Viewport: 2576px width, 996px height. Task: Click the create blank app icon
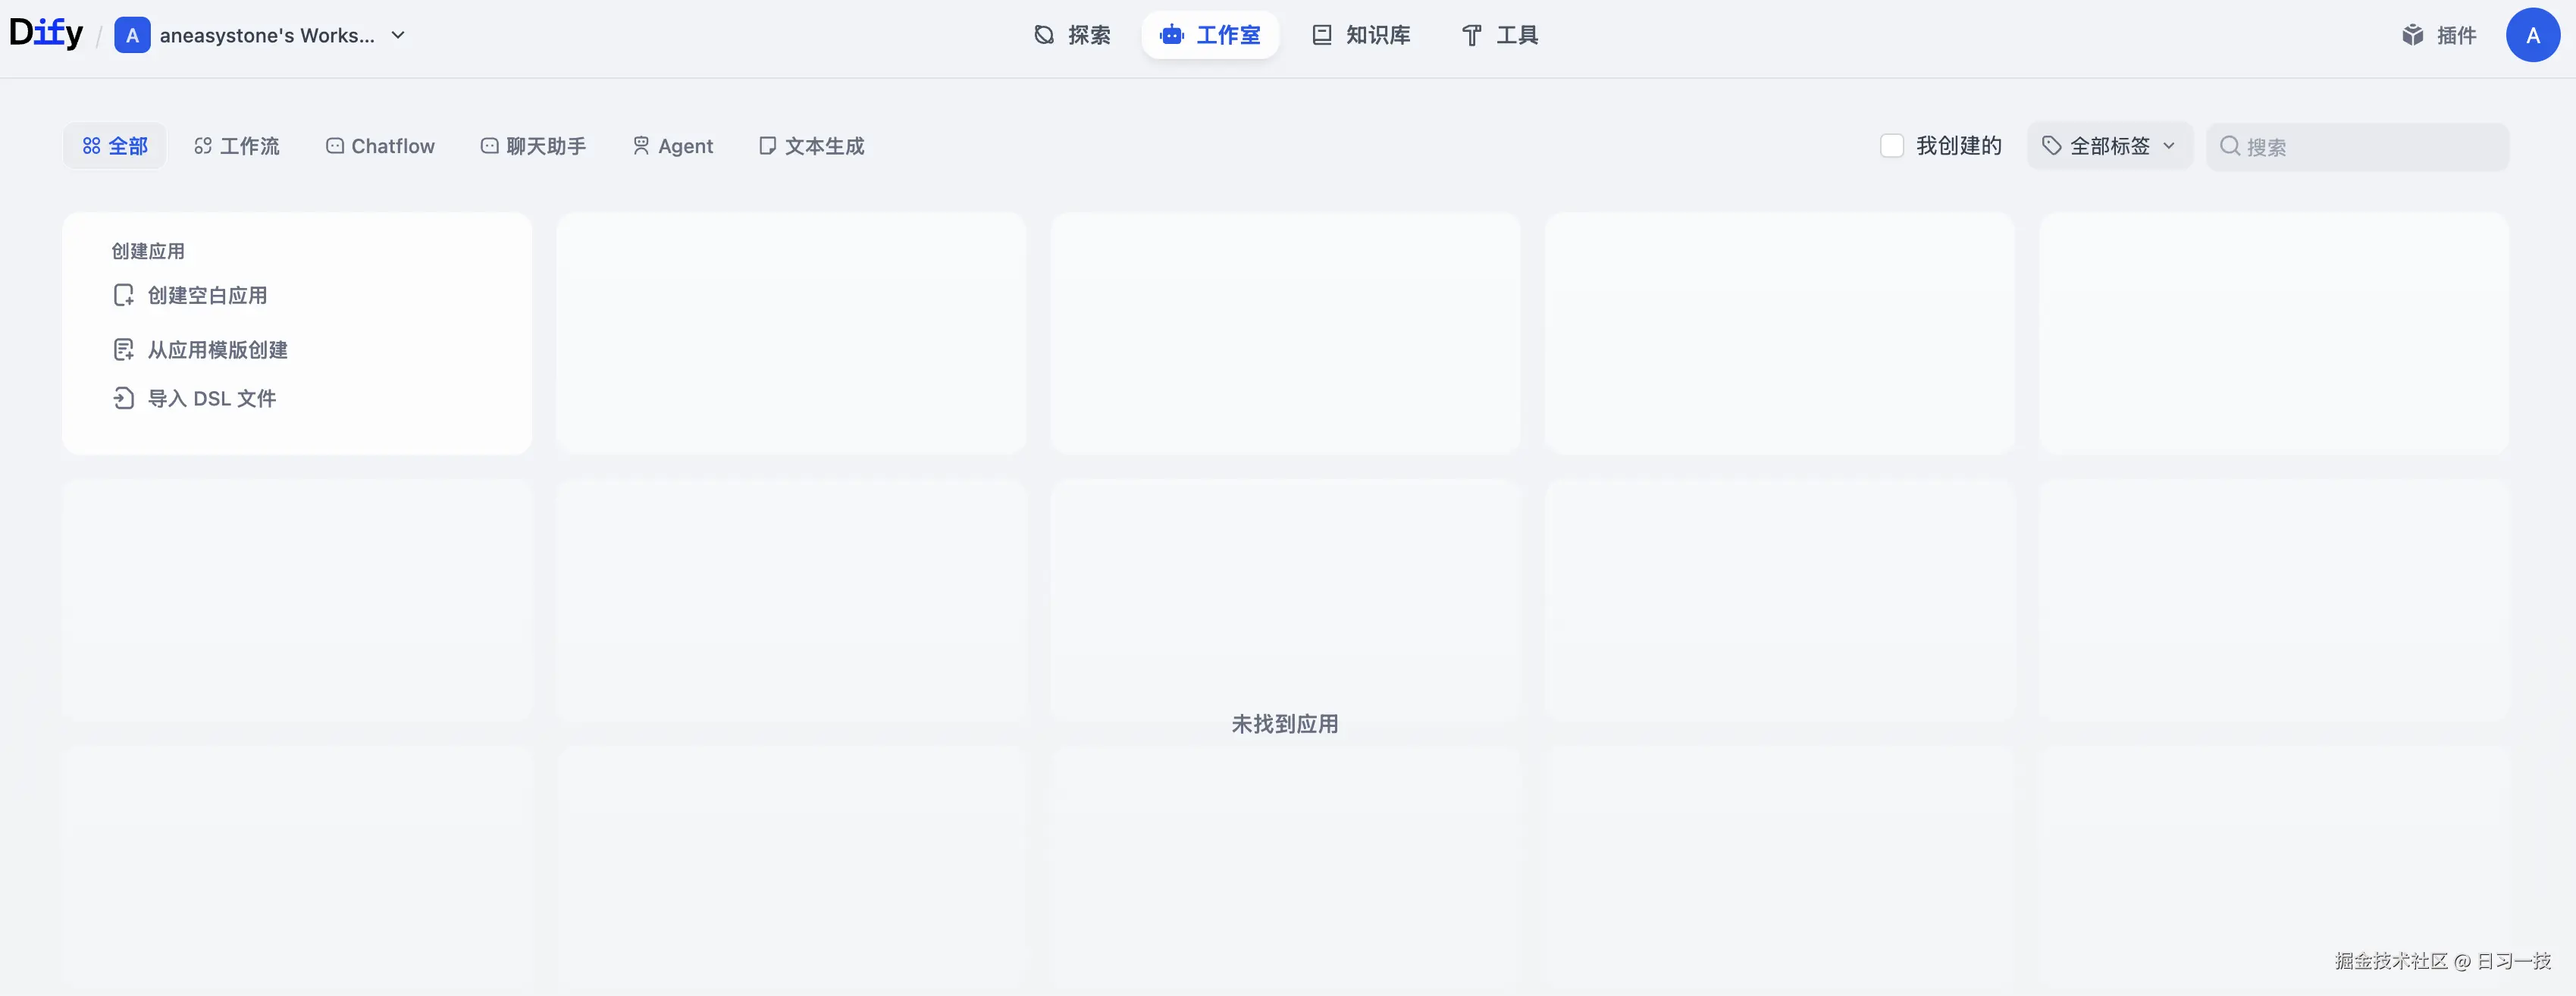click(x=123, y=295)
